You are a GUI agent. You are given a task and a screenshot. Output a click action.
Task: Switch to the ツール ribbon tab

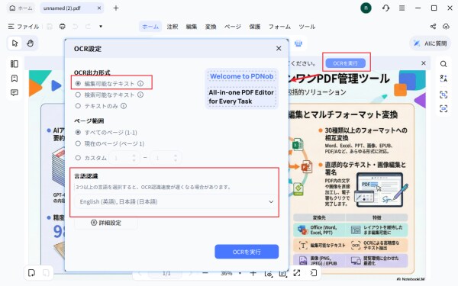coord(307,27)
